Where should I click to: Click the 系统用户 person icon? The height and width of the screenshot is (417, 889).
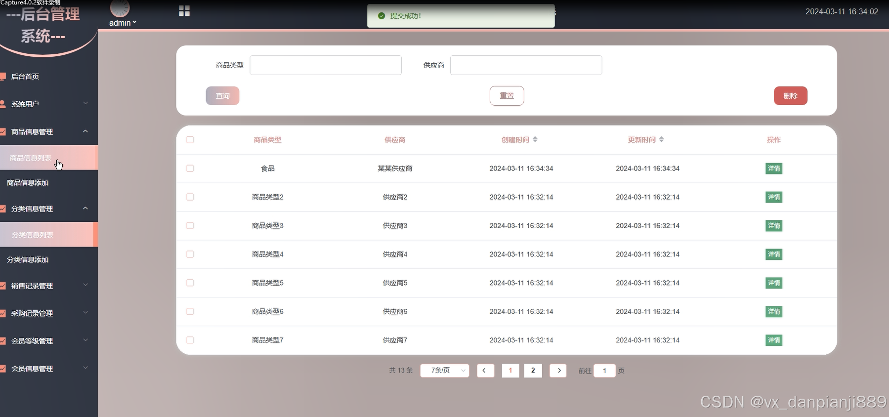(x=2, y=104)
